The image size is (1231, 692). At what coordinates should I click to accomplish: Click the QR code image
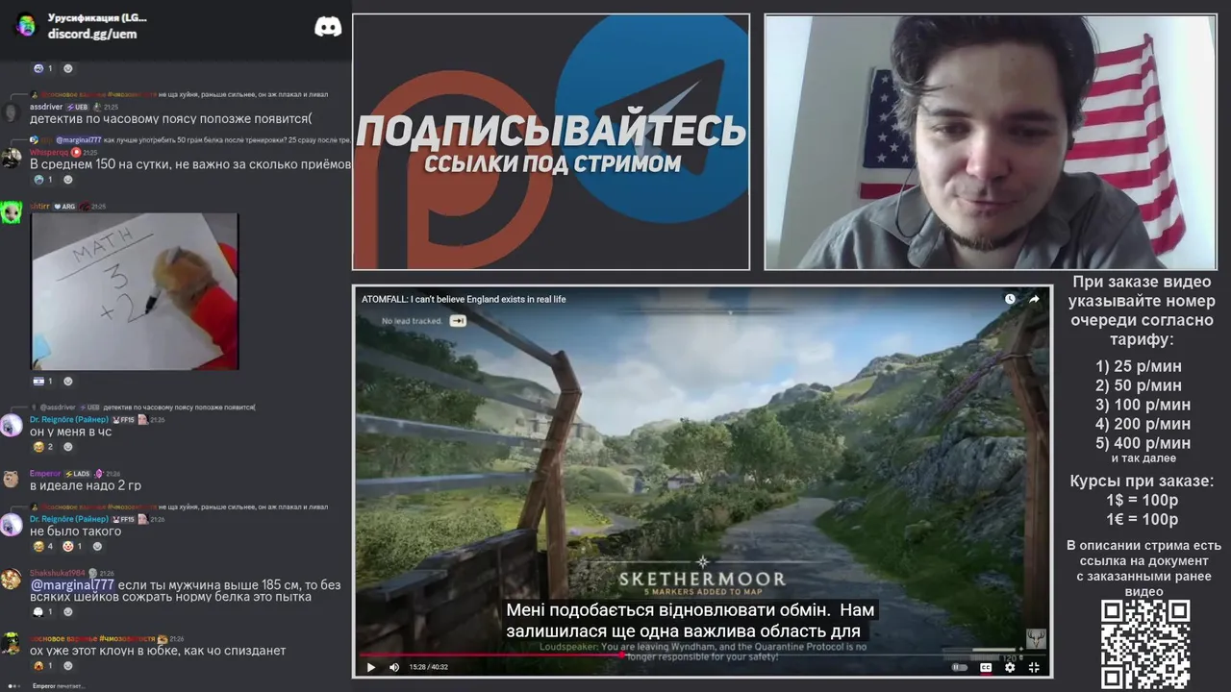(x=1145, y=644)
